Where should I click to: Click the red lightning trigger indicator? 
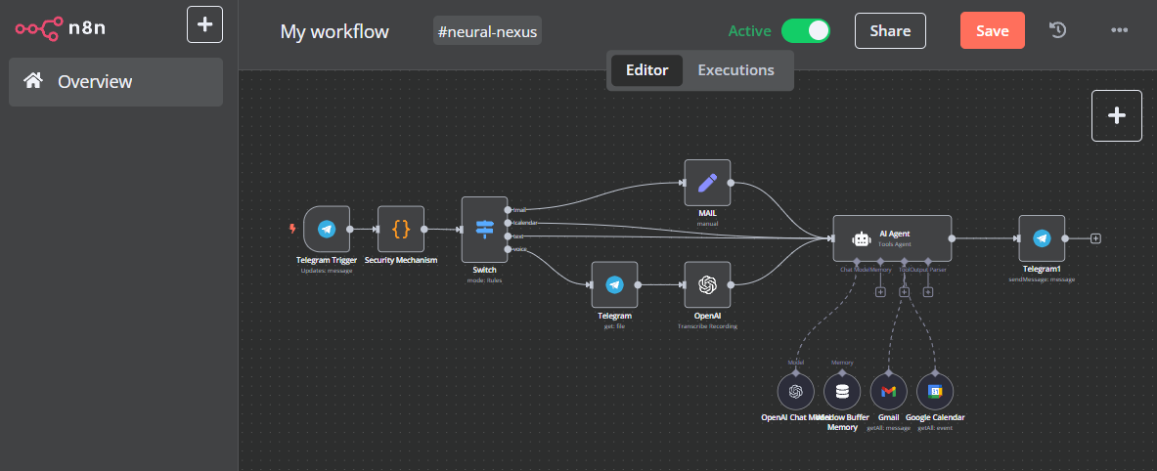pyautogui.click(x=293, y=230)
